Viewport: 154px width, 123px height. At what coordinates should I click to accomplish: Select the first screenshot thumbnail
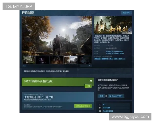coord(29,60)
